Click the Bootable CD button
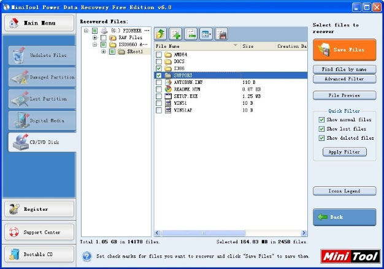The width and height of the screenshot is (384, 269). click(x=39, y=254)
